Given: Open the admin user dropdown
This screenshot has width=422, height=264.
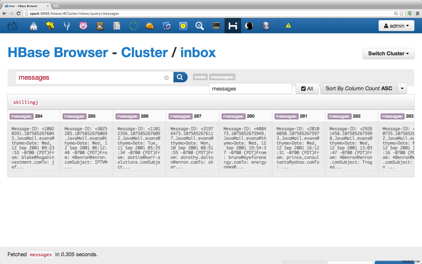Looking at the screenshot, I should 396,26.
